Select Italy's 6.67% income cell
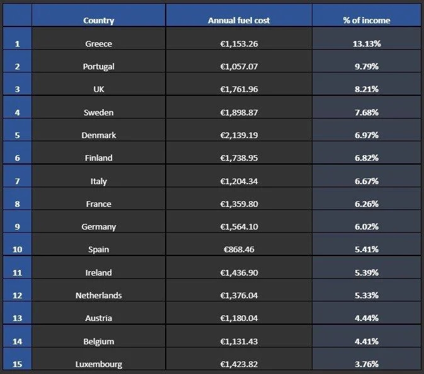This screenshot has width=424, height=374. click(366, 181)
